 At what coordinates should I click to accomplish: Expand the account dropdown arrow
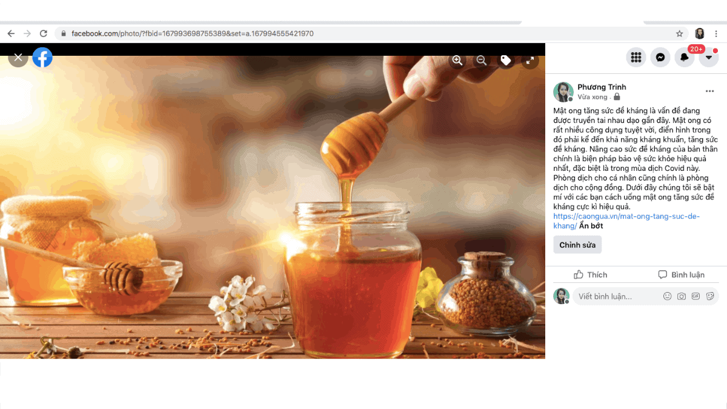708,58
